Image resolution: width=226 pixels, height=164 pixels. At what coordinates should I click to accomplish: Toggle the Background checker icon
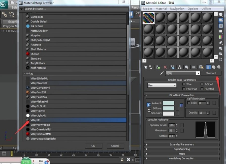[x=221, y=26]
